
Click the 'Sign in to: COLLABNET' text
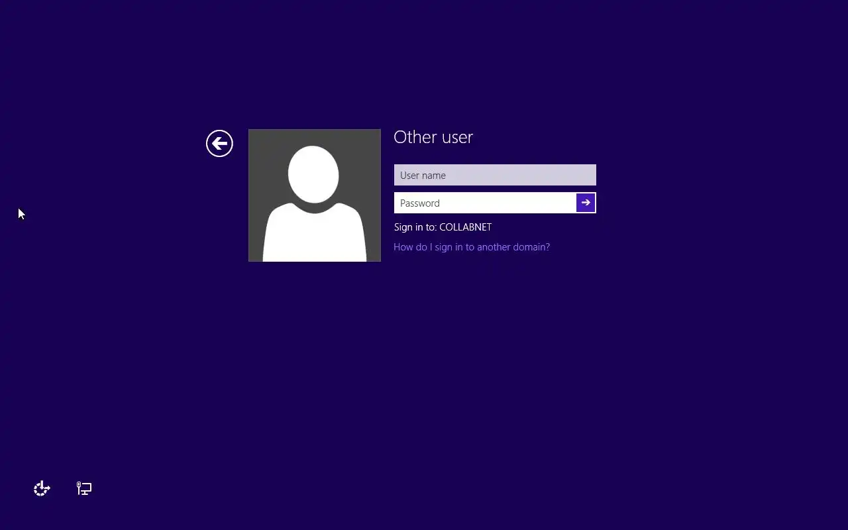pyautogui.click(x=443, y=227)
